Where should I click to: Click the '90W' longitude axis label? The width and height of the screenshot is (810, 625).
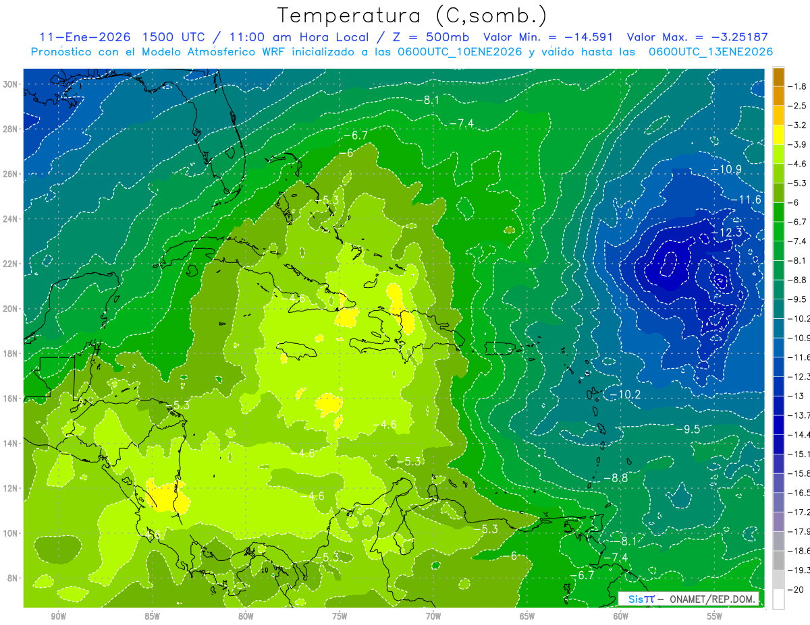pyautogui.click(x=58, y=616)
